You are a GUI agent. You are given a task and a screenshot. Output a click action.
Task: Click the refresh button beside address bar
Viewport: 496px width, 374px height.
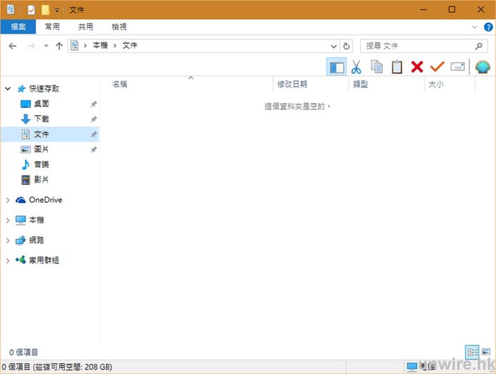pyautogui.click(x=347, y=46)
